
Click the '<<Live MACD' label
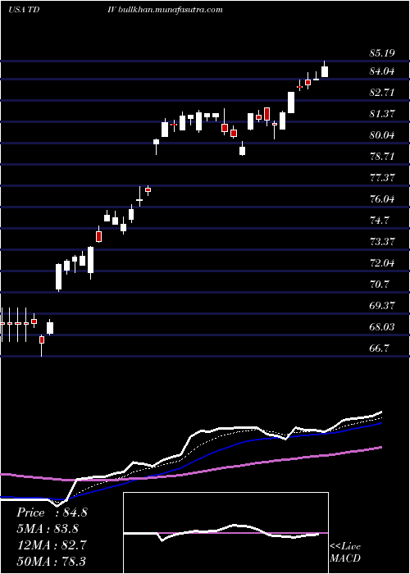(345, 553)
